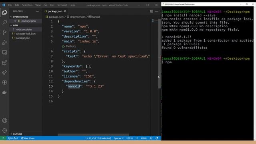Change indentation via Spaces: 2
Image resolution: width=256 pixels, height=144 pixels.
coord(119,138)
